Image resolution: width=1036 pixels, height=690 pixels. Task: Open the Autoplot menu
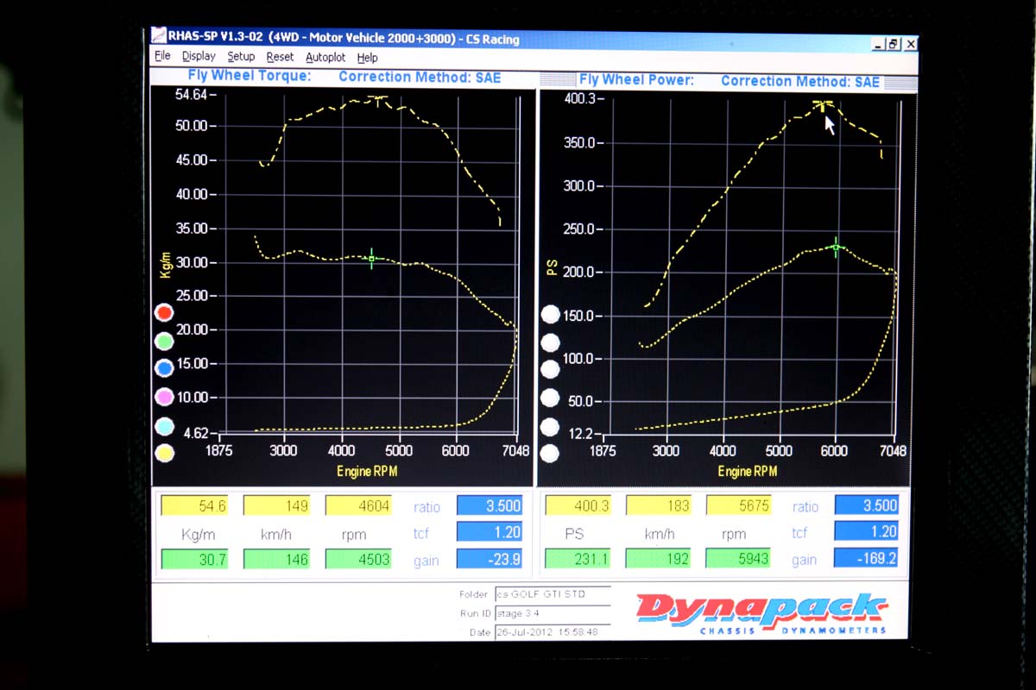point(325,58)
